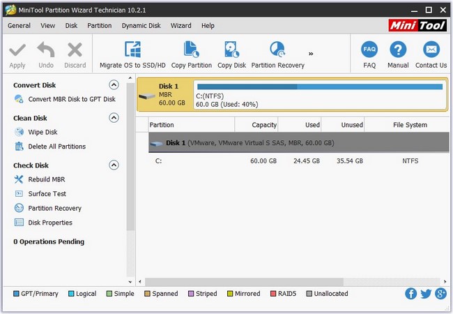Click Convert MBR Disk to GPT Disk icon
This screenshot has height=314, width=453.
[19, 99]
